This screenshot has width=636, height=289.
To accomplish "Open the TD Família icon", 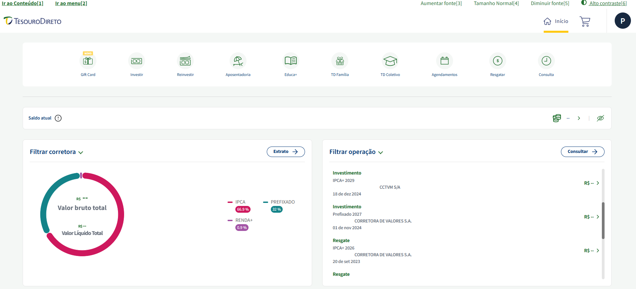I will click(x=340, y=61).
